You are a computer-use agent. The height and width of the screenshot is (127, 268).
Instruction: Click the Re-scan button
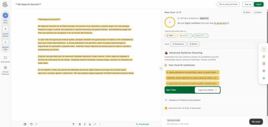(256, 122)
